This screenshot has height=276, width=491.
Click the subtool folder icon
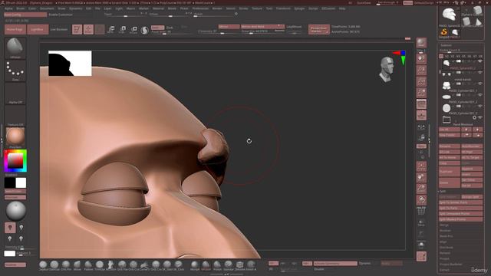tap(447, 120)
